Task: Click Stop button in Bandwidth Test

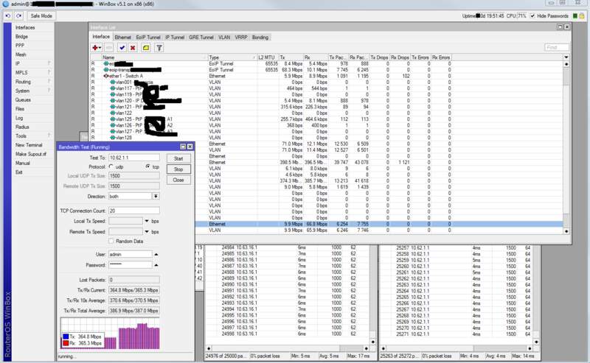Action: click(178, 169)
